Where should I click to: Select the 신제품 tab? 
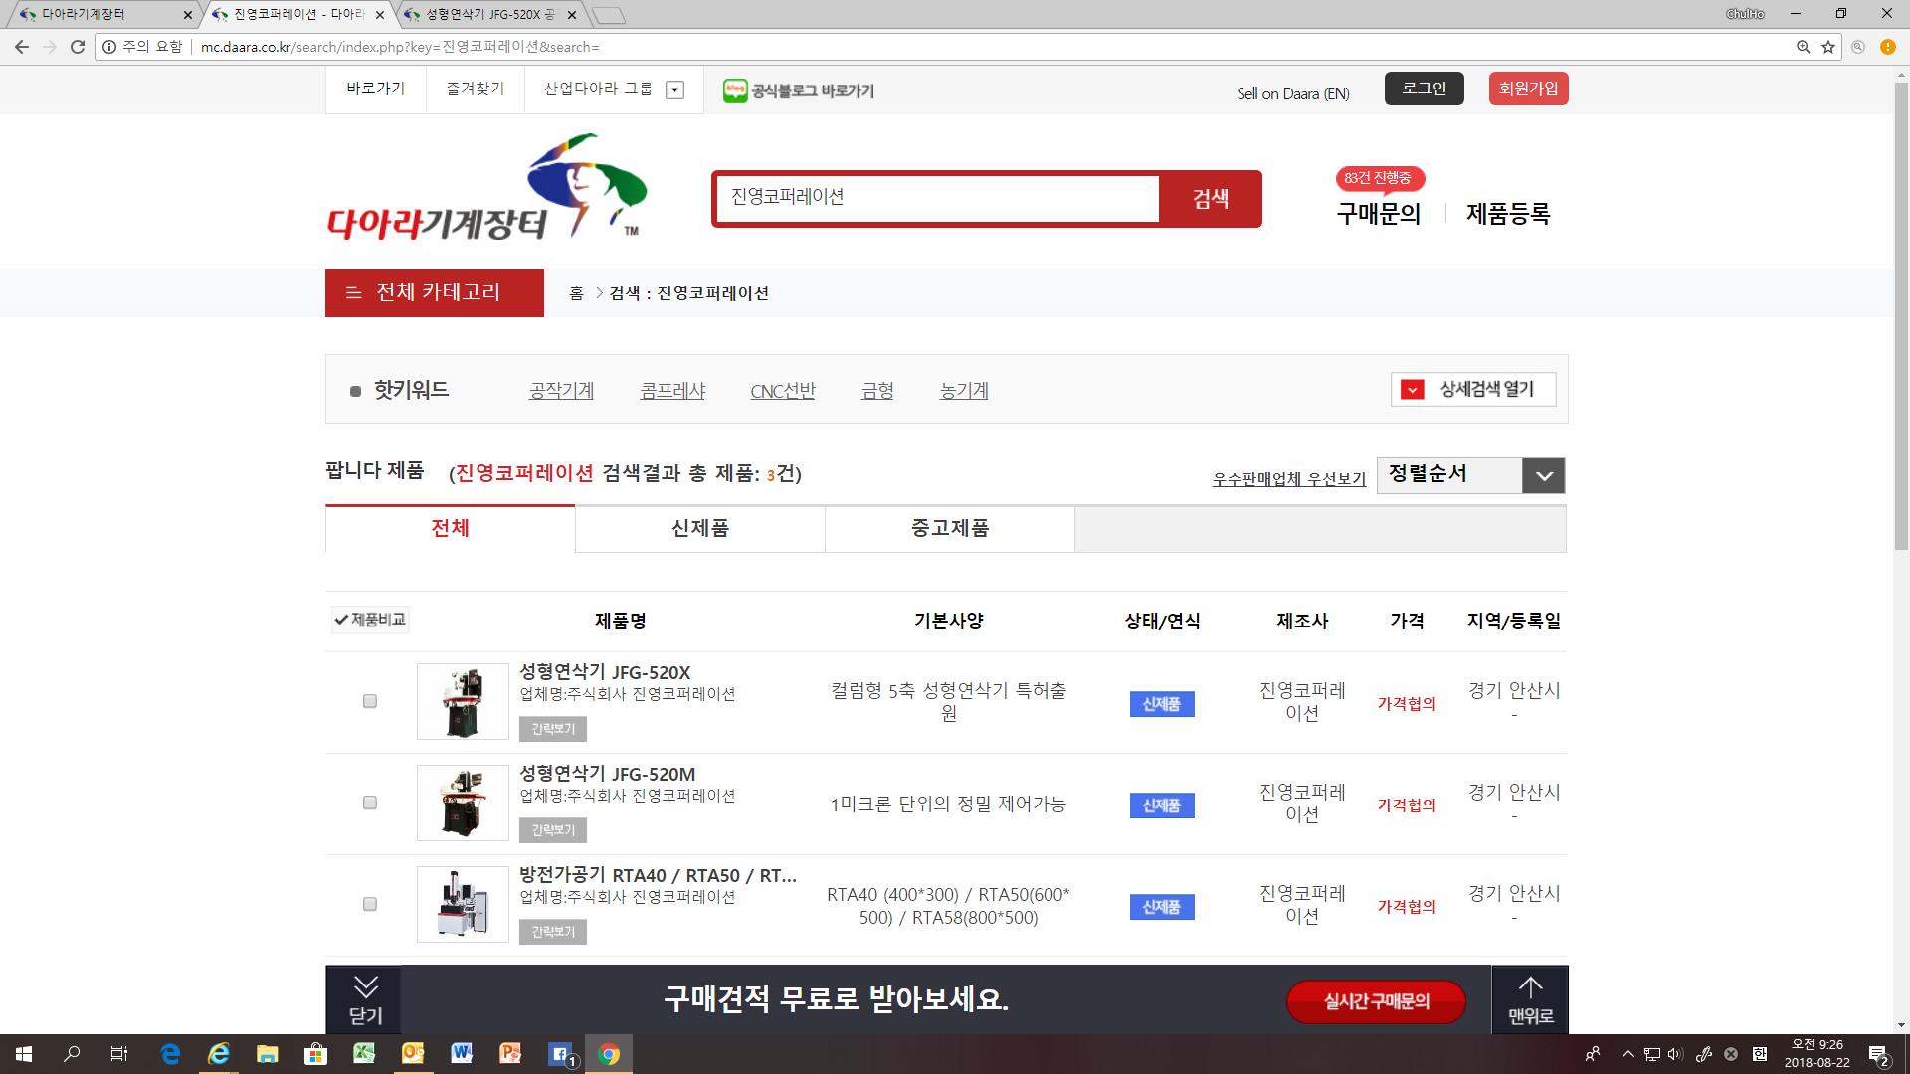700,528
